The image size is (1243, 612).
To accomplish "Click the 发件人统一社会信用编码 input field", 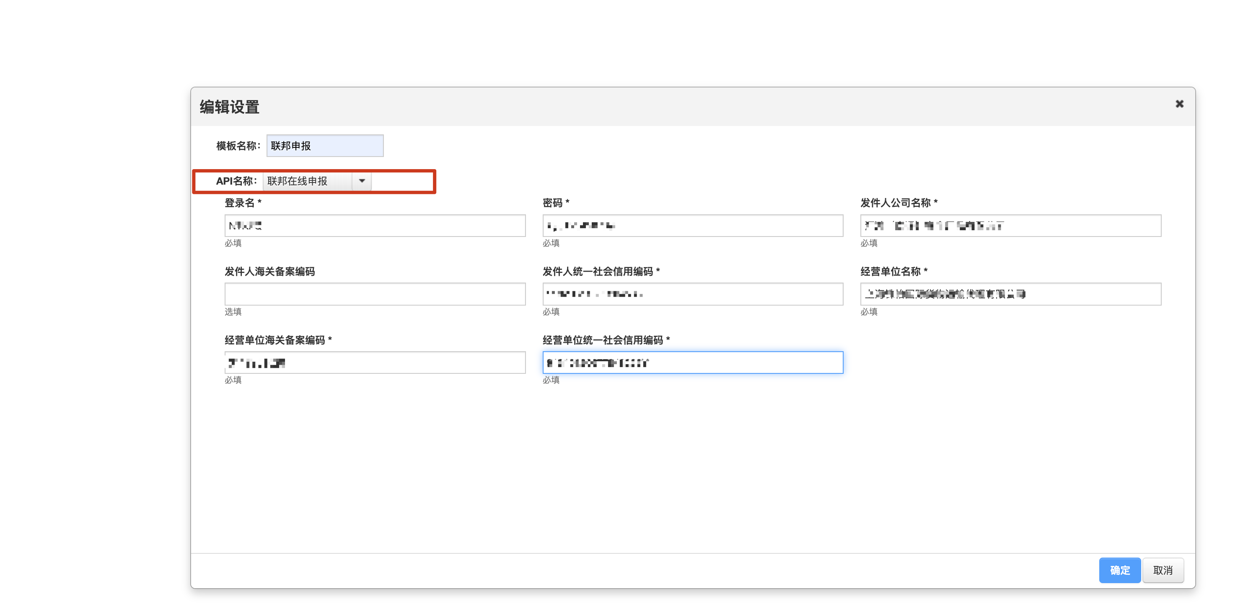I will (692, 294).
